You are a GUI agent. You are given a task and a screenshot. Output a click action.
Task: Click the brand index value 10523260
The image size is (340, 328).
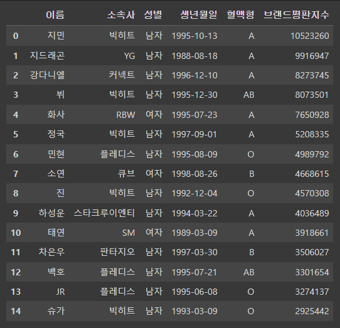[310, 36]
